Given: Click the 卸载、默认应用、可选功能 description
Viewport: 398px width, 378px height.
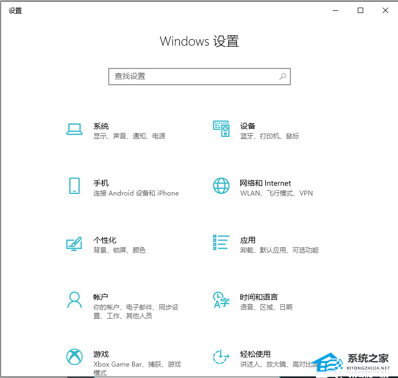Looking at the screenshot, I should tap(279, 250).
